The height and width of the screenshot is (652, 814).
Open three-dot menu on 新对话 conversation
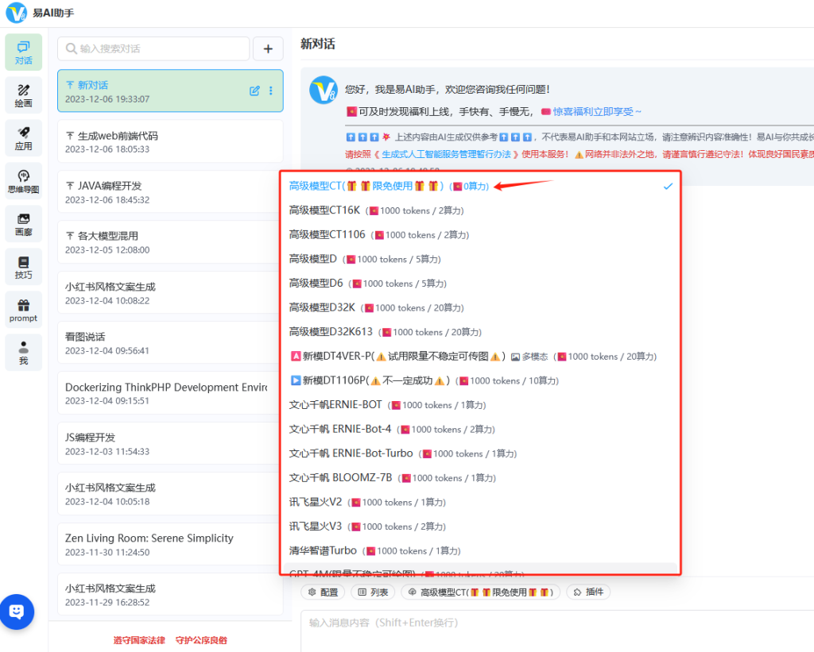[x=270, y=91]
